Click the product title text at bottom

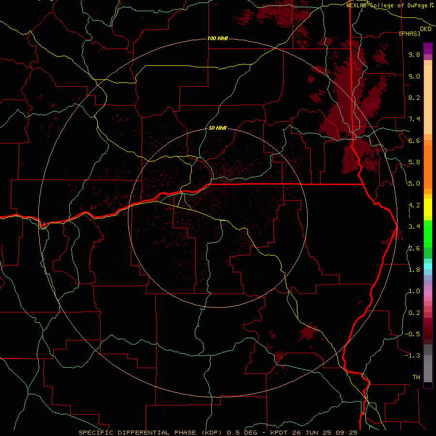click(218, 433)
